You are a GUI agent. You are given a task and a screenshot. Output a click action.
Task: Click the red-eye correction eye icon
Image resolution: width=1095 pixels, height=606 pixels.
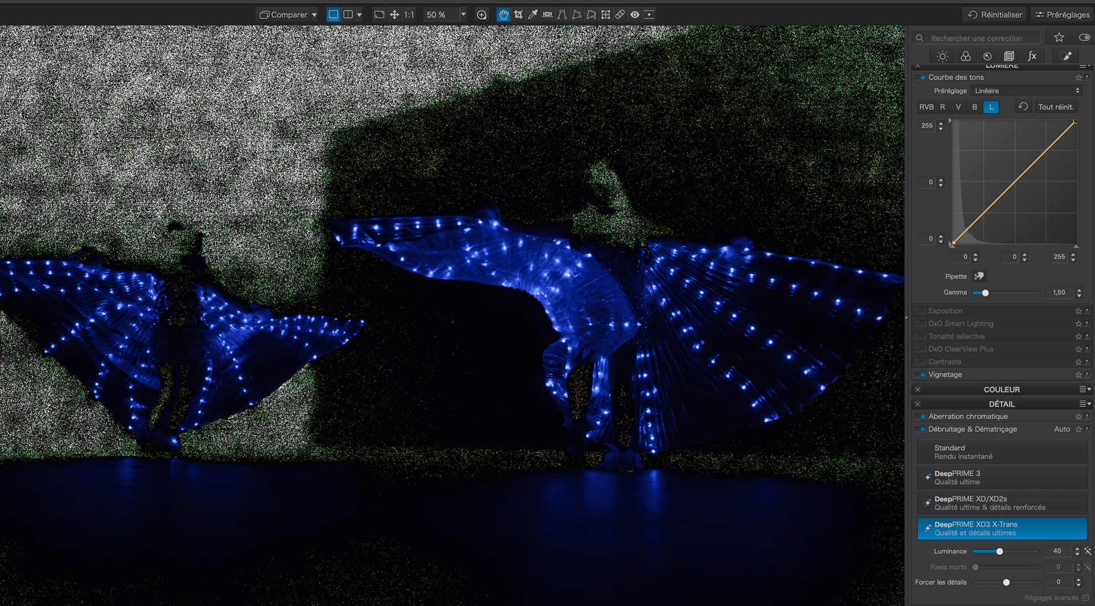point(635,15)
